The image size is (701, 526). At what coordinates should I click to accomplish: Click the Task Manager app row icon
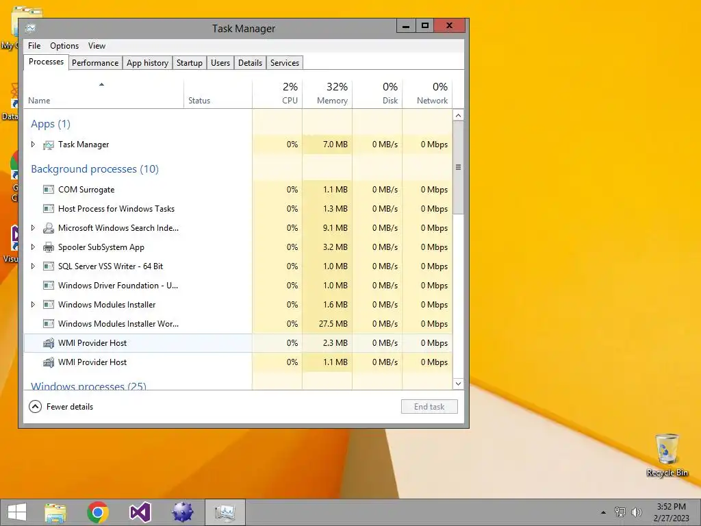click(49, 145)
